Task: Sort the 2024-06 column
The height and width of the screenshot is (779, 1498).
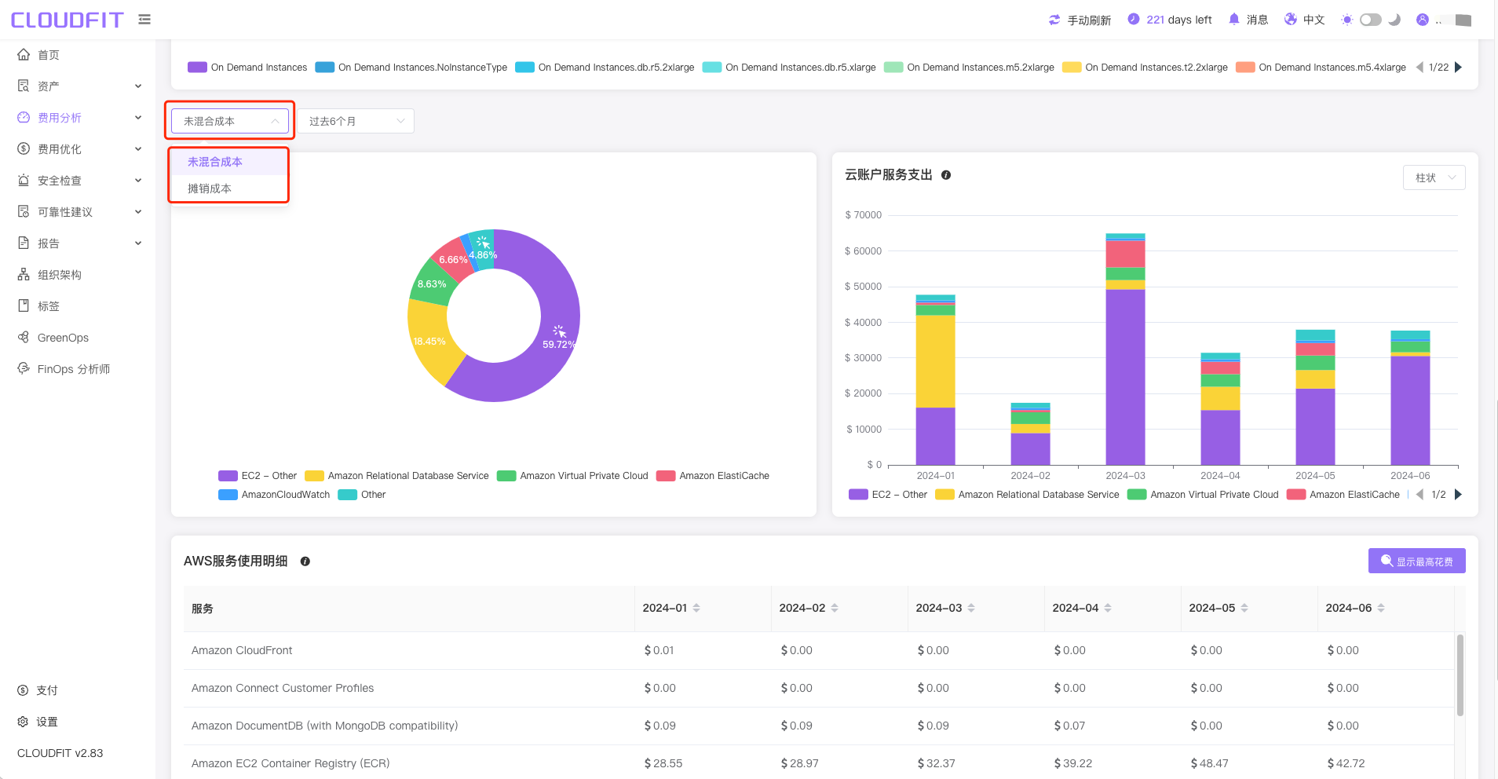Action: coord(1381,608)
